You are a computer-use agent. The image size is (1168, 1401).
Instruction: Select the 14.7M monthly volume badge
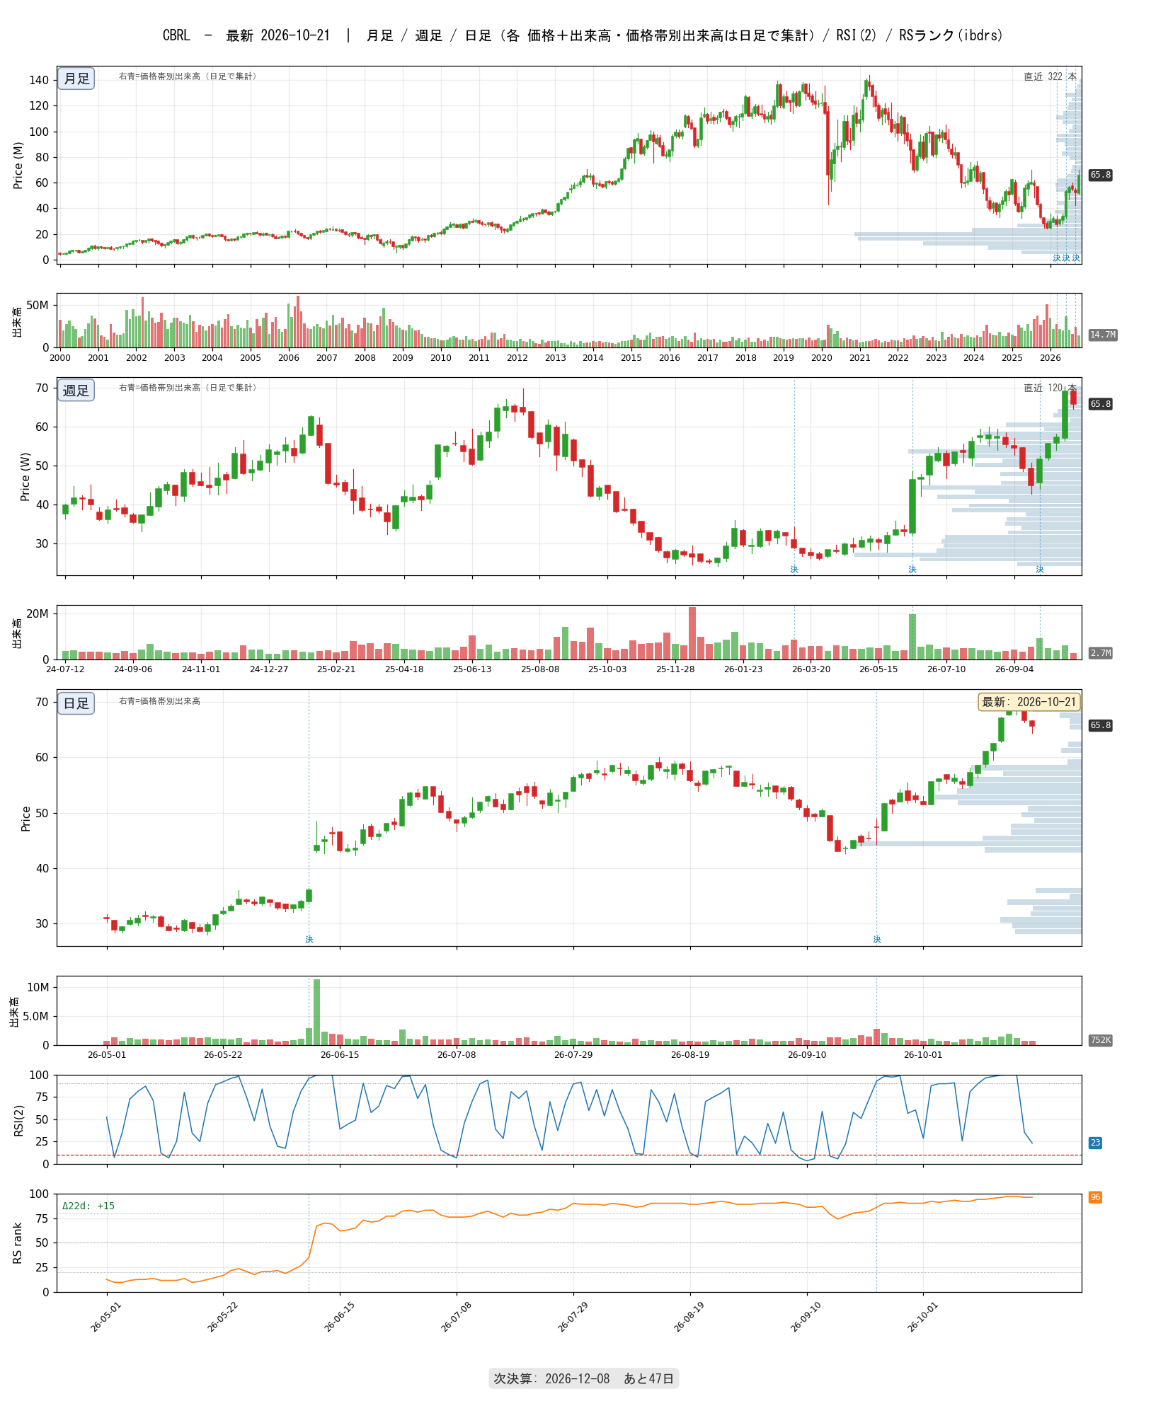click(x=1103, y=335)
